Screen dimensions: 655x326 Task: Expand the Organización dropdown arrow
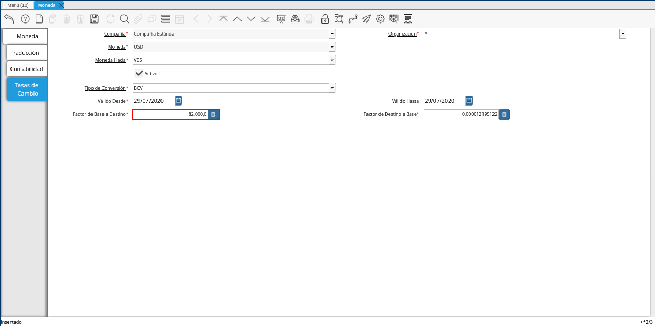coord(623,34)
